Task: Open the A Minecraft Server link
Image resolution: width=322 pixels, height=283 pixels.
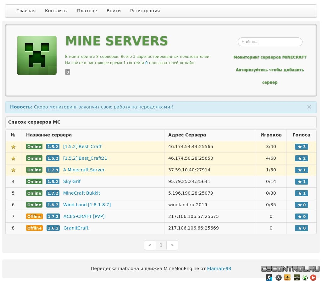Action: [x=84, y=170]
